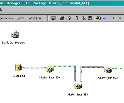Screen dimensions: 124x103
Task: Select workflow arrow from Clear Log
Action: click(x=34, y=68)
